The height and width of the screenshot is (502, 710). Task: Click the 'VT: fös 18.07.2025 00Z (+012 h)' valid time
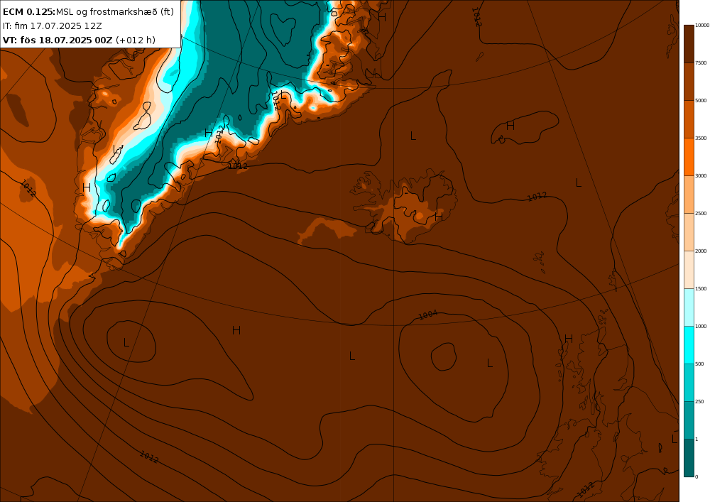click(80, 40)
